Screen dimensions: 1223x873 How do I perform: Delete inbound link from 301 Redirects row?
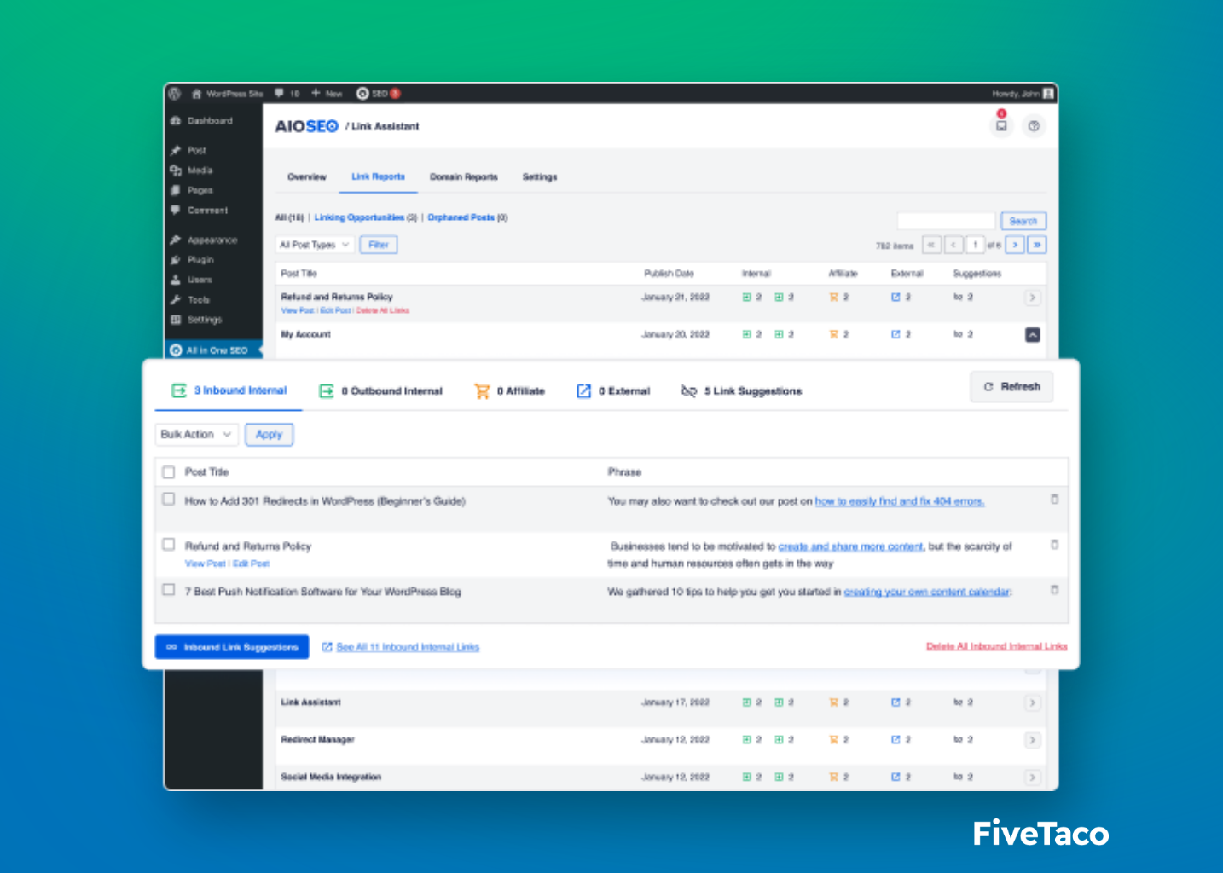point(1054,500)
